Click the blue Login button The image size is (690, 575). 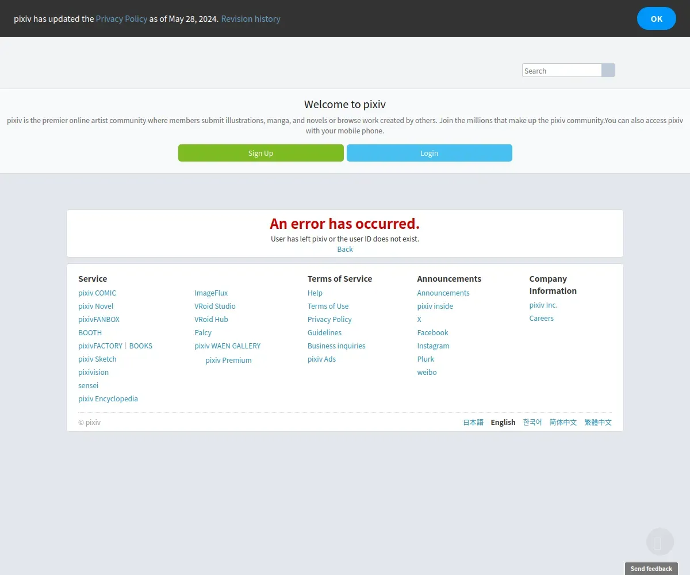coord(430,153)
